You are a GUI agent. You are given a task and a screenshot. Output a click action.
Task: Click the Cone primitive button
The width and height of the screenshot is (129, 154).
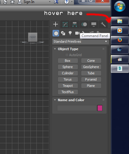coord(91,61)
